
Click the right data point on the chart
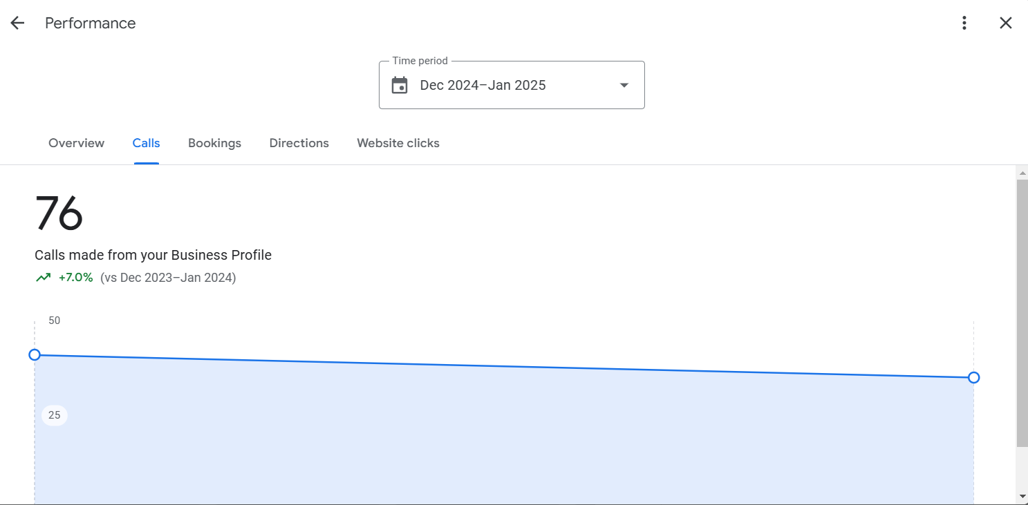[x=973, y=377]
